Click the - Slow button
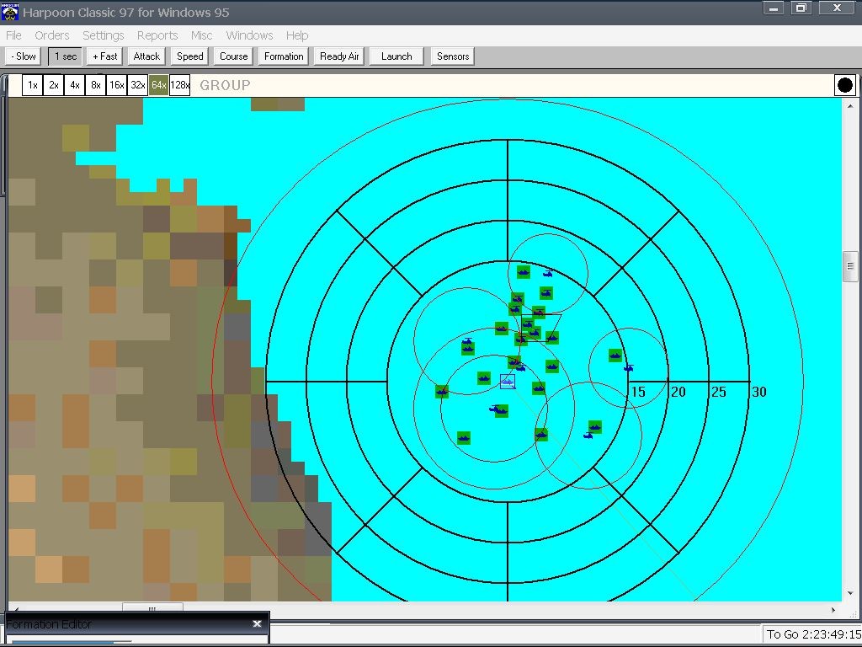This screenshot has width=862, height=647. (x=23, y=56)
